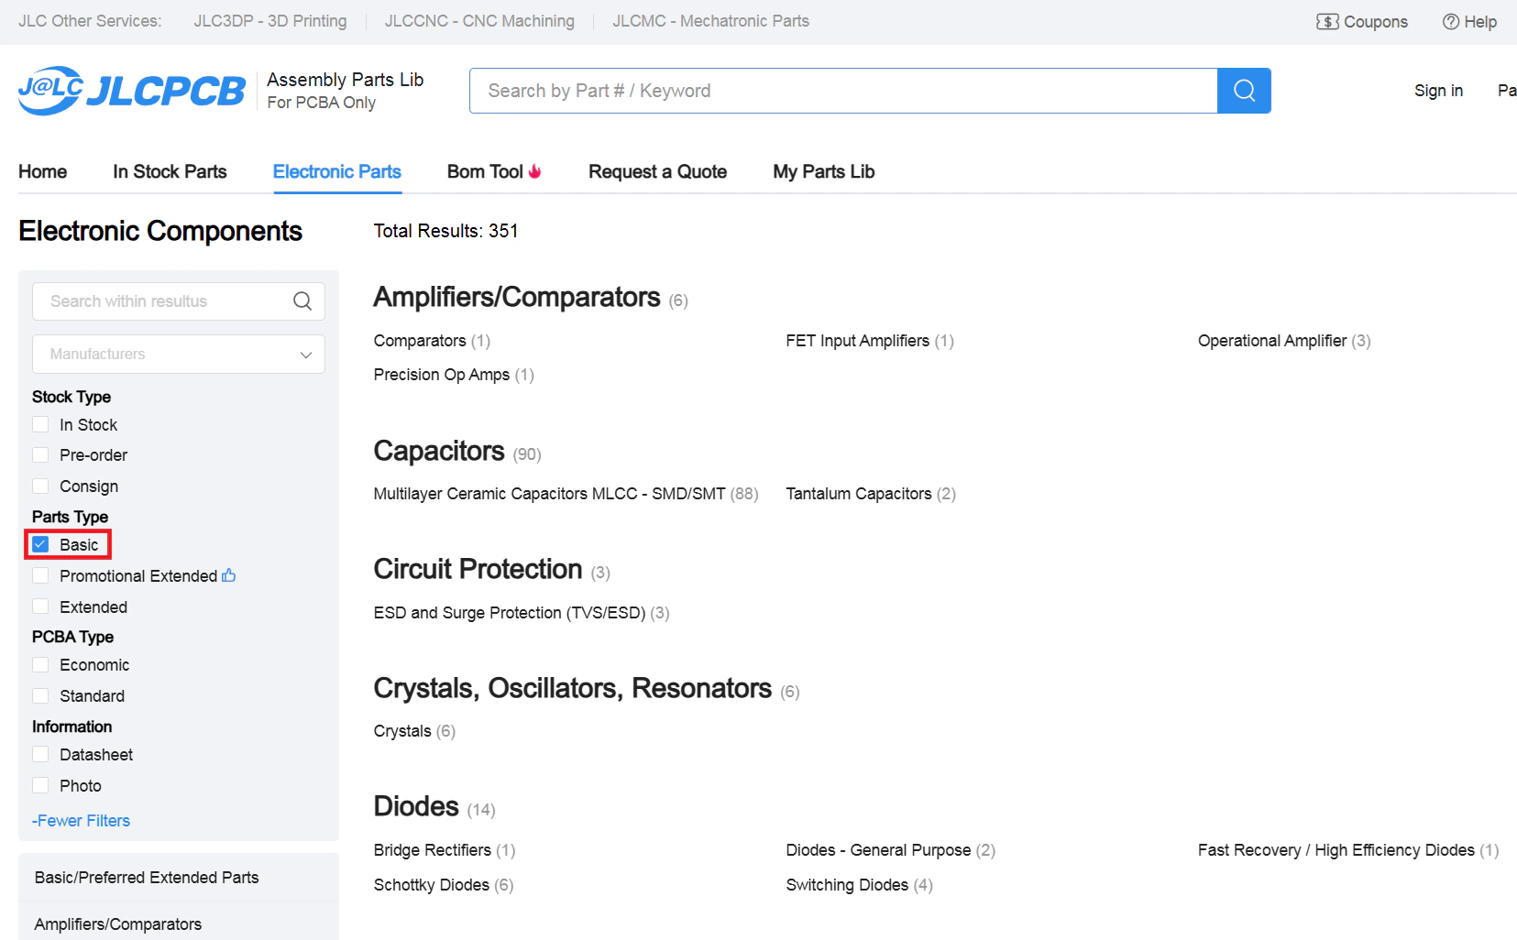Open In Stock Parts tab
Viewport: 1517px width, 940px height.
coord(170,171)
